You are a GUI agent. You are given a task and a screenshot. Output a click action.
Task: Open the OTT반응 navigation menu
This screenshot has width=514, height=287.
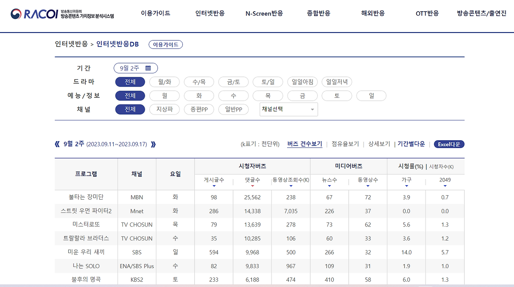pos(427,13)
